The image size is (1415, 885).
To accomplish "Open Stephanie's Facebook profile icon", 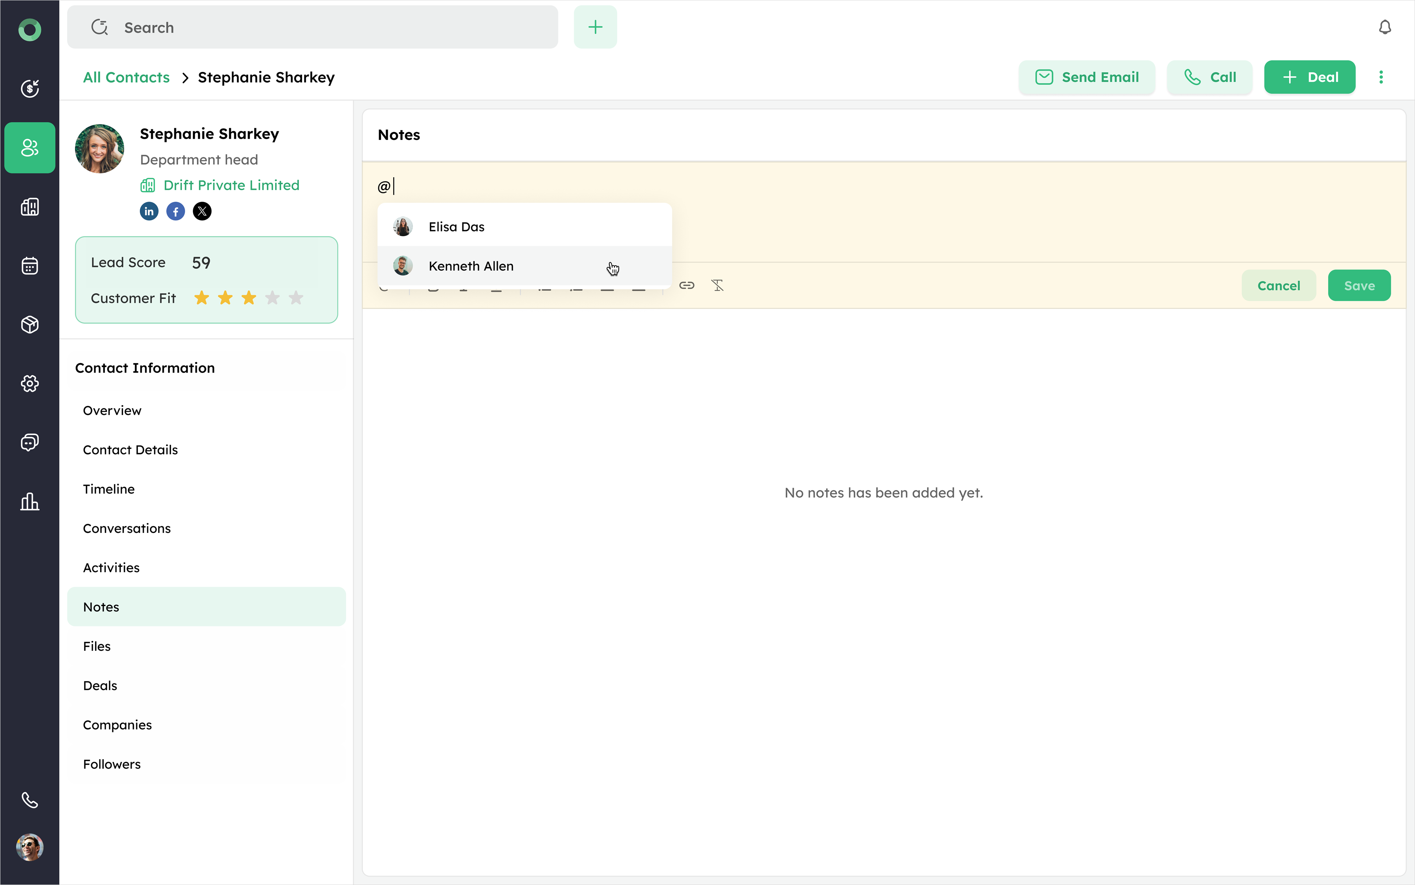I will [x=176, y=211].
